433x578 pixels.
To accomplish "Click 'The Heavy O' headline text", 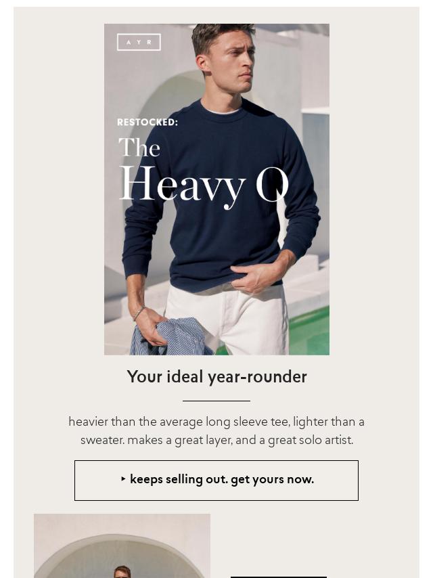I will (203, 173).
